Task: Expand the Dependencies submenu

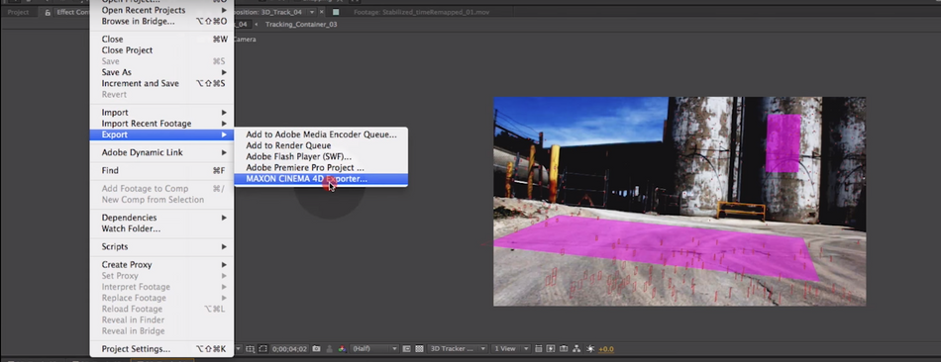Action: click(161, 218)
